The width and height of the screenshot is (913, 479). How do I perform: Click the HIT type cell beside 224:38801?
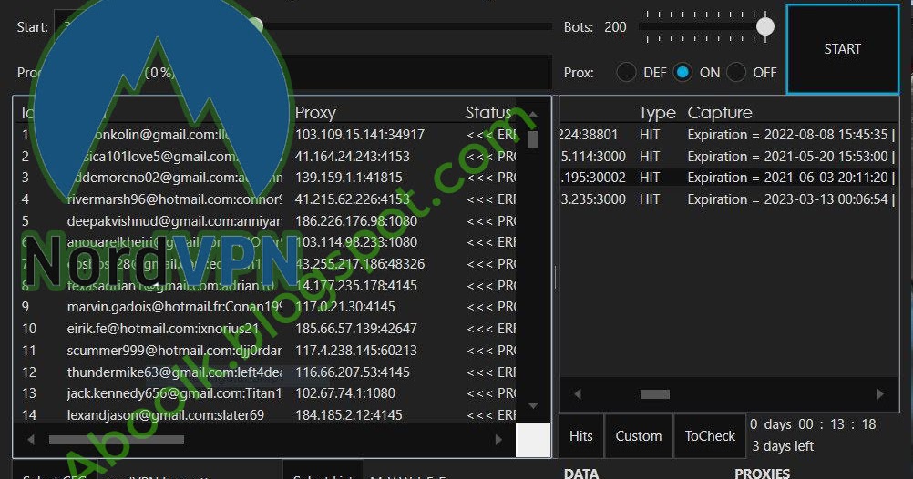click(650, 135)
